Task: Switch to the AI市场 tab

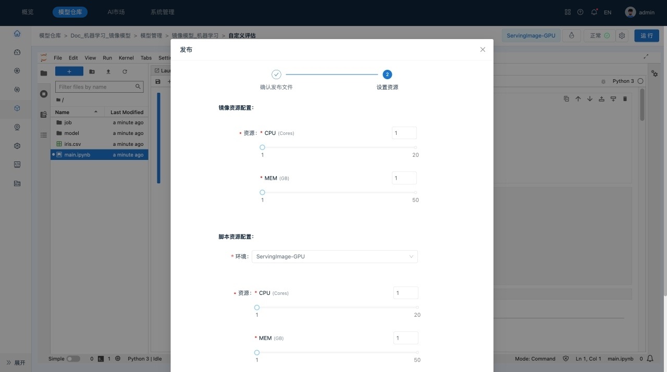Action: tap(116, 12)
